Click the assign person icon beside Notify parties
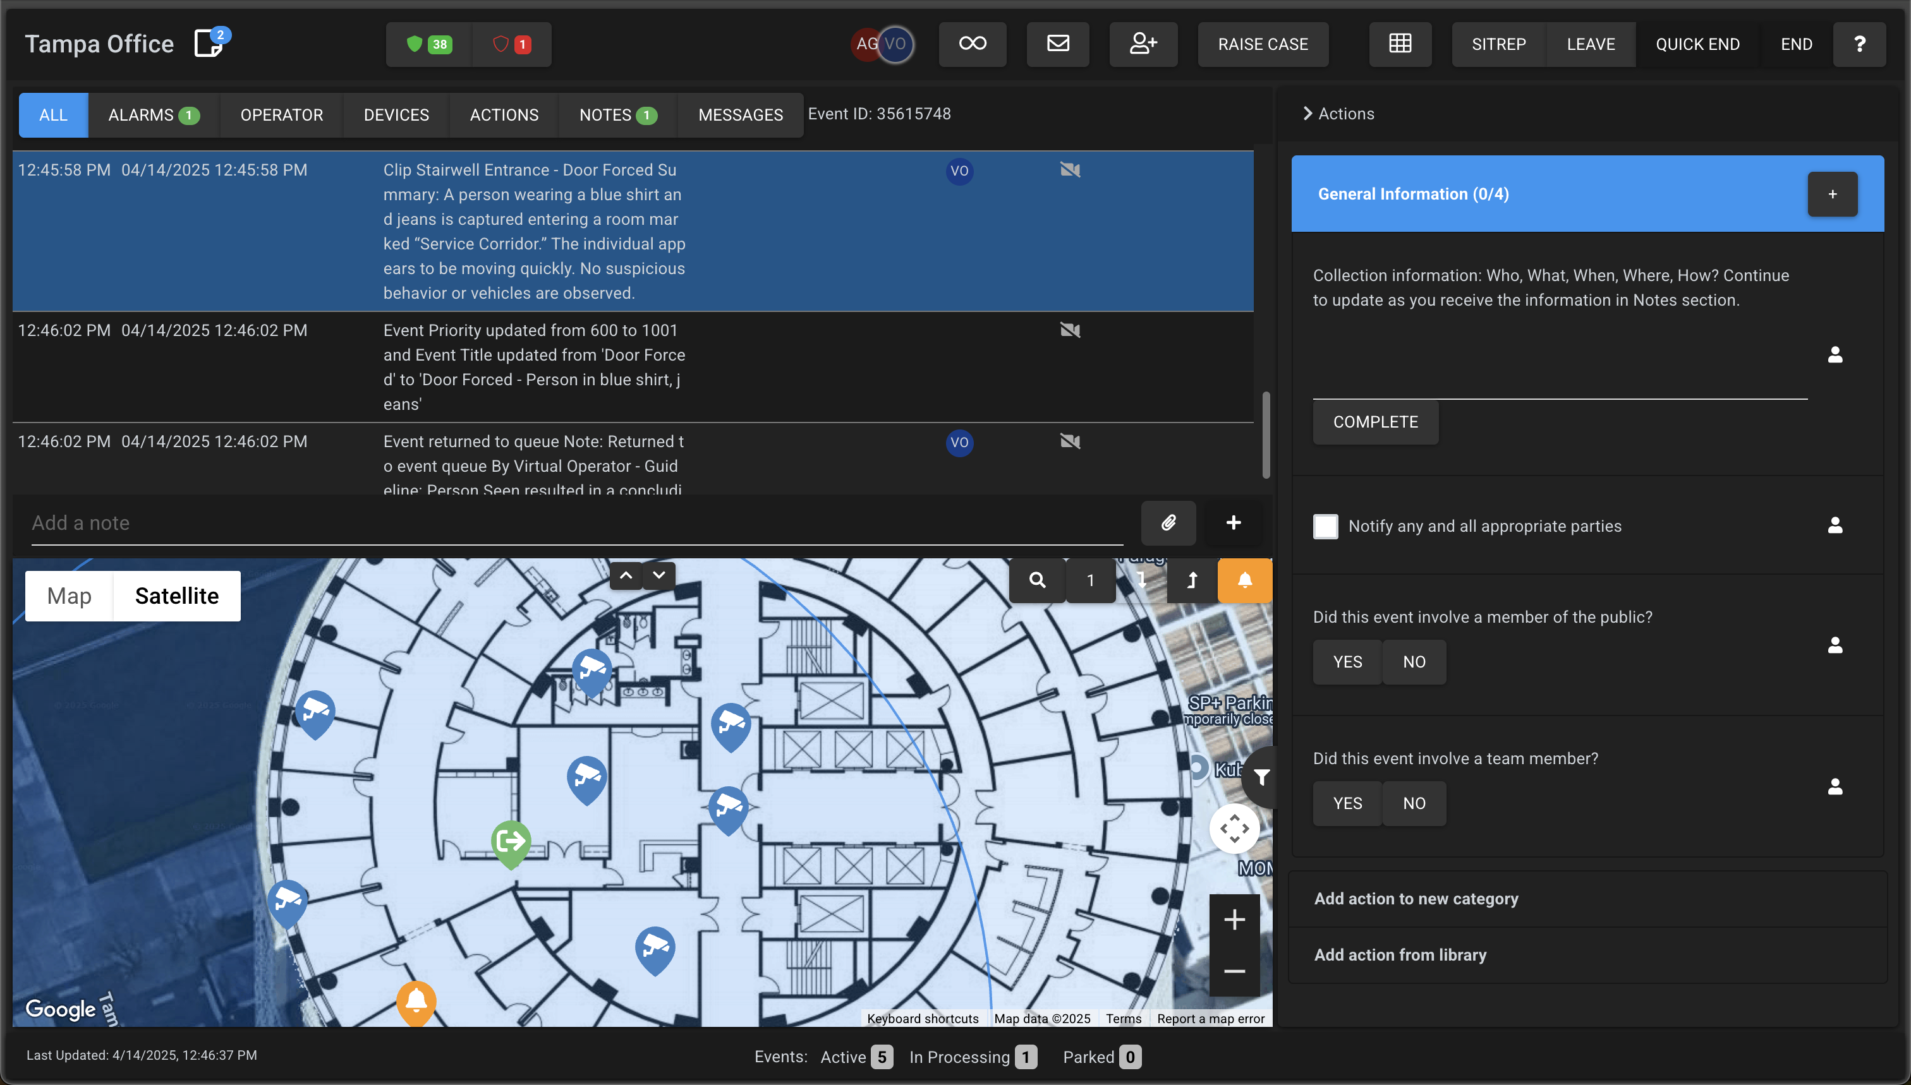Screen dimensions: 1911x1085 tap(1835, 525)
